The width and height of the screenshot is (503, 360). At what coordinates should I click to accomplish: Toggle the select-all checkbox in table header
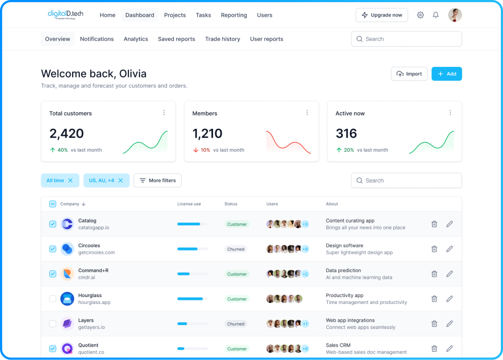[x=53, y=204]
